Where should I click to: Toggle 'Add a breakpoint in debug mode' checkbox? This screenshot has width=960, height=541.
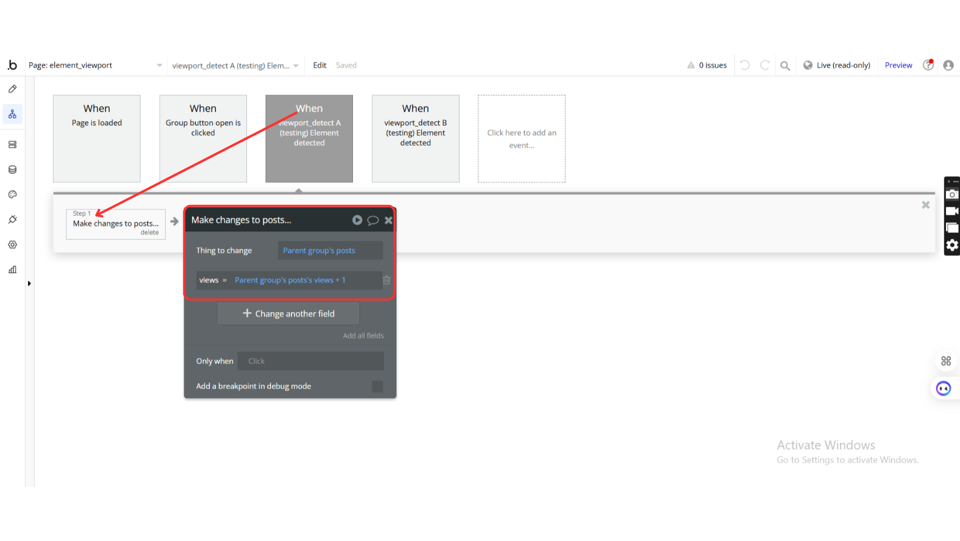point(378,386)
